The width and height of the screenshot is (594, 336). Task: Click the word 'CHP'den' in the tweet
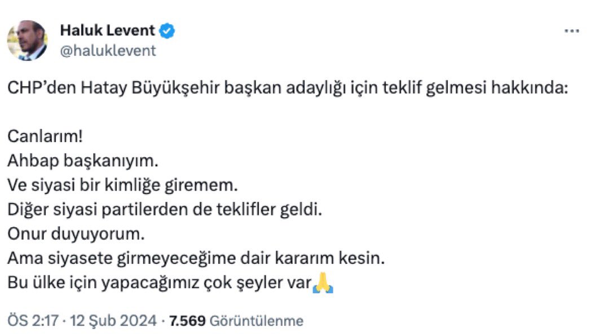point(34,90)
